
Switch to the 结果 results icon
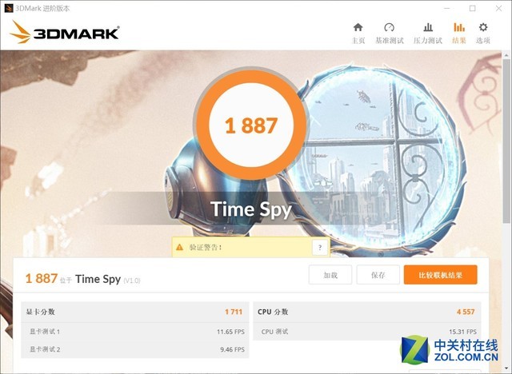coord(458,27)
